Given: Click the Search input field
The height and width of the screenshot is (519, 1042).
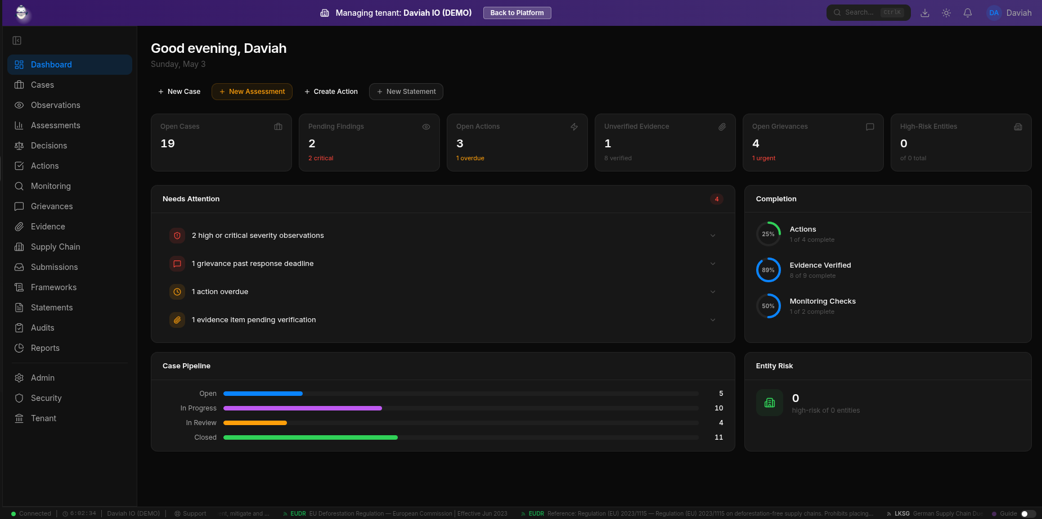Looking at the screenshot, I should [869, 12].
